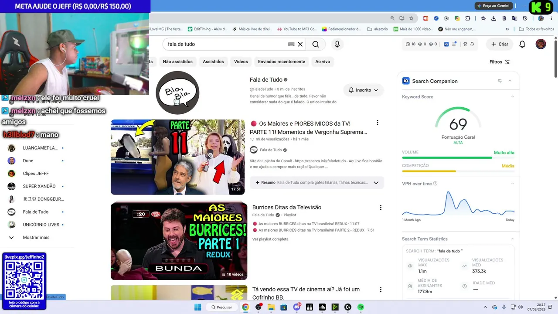
Task: Select the Ao vivo filter chip
Action: [323, 61]
